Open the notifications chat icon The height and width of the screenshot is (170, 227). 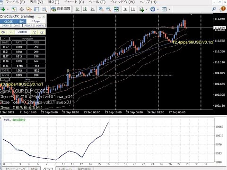tap(223, 8)
